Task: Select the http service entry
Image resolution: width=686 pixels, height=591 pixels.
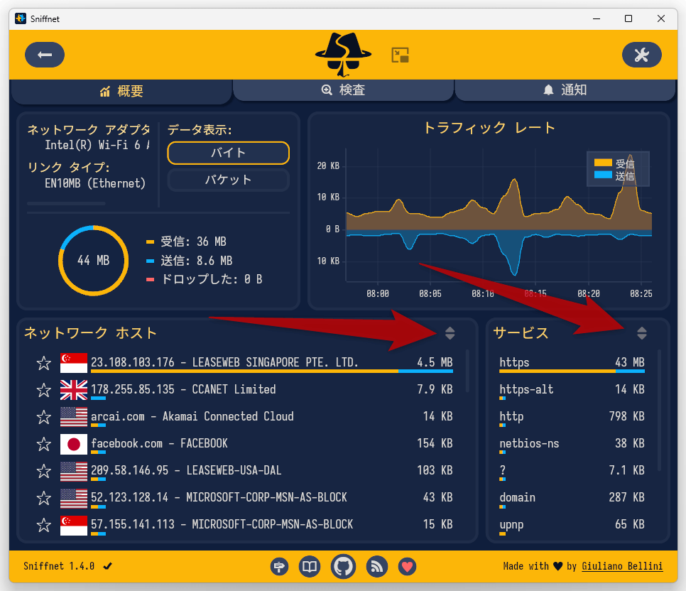Action: click(x=572, y=417)
